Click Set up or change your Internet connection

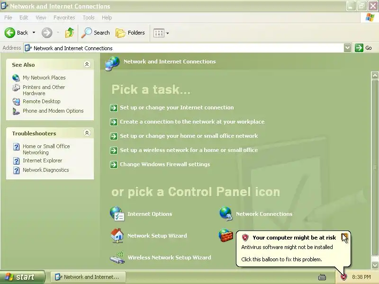point(177,107)
